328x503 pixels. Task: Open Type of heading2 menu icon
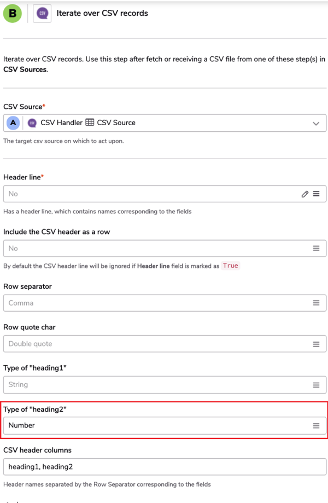click(x=316, y=426)
